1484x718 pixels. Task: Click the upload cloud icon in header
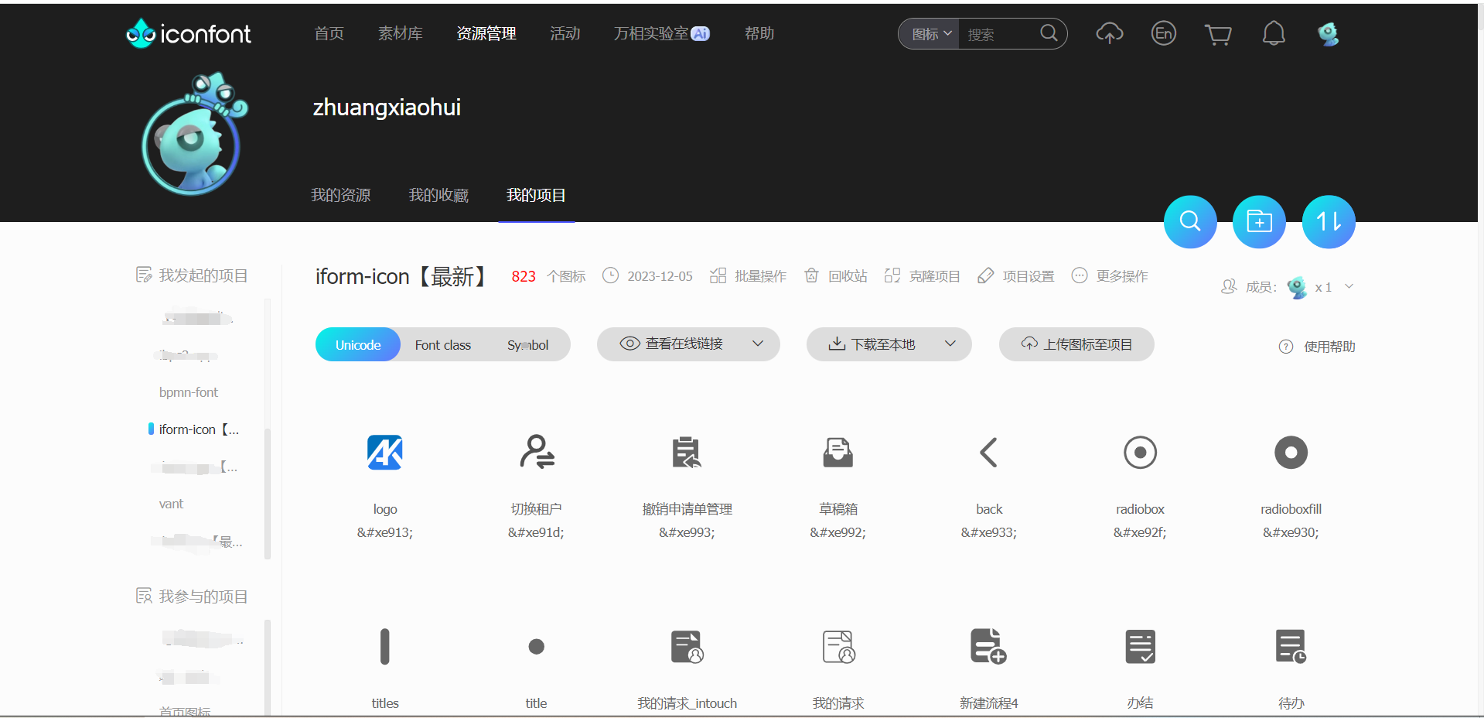[1109, 33]
